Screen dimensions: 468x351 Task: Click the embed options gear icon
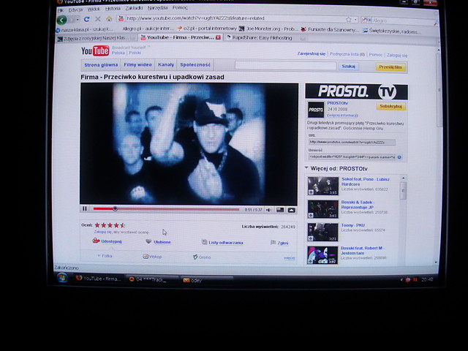(399, 157)
